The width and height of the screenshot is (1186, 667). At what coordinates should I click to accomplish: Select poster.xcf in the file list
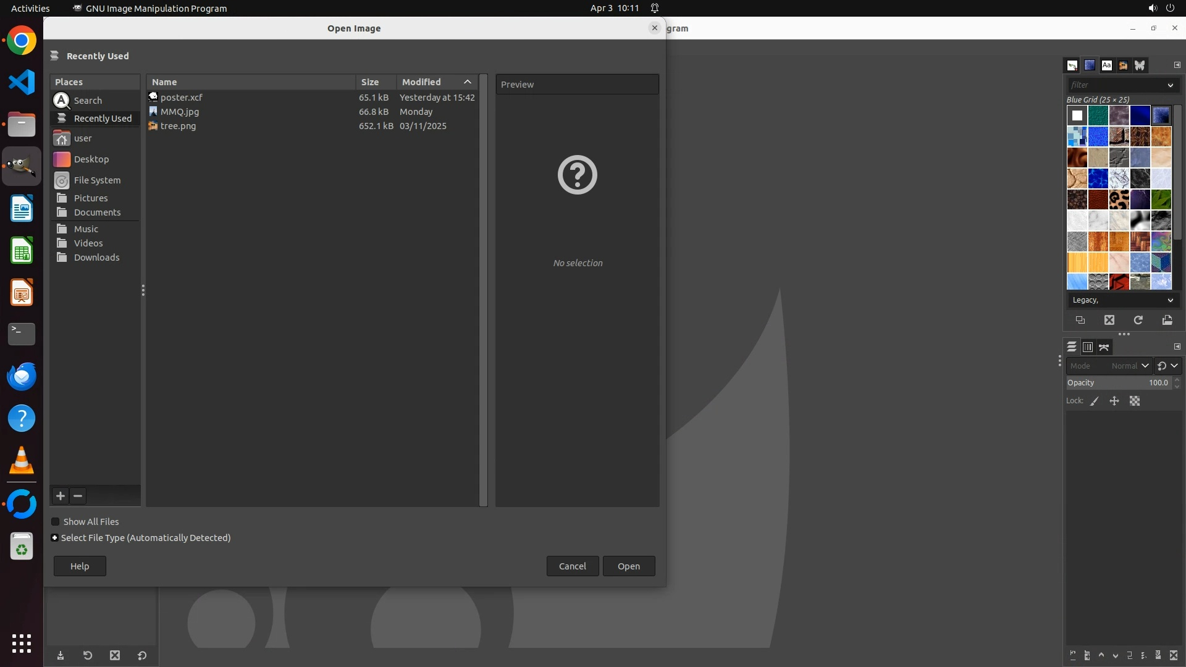182,98
